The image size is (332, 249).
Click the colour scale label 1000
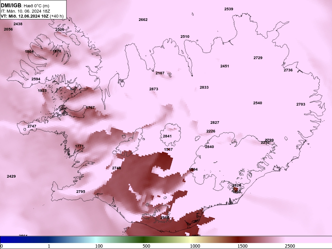coord(195,246)
